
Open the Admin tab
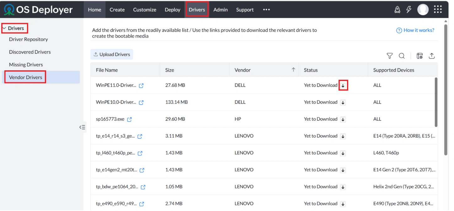coord(221,10)
